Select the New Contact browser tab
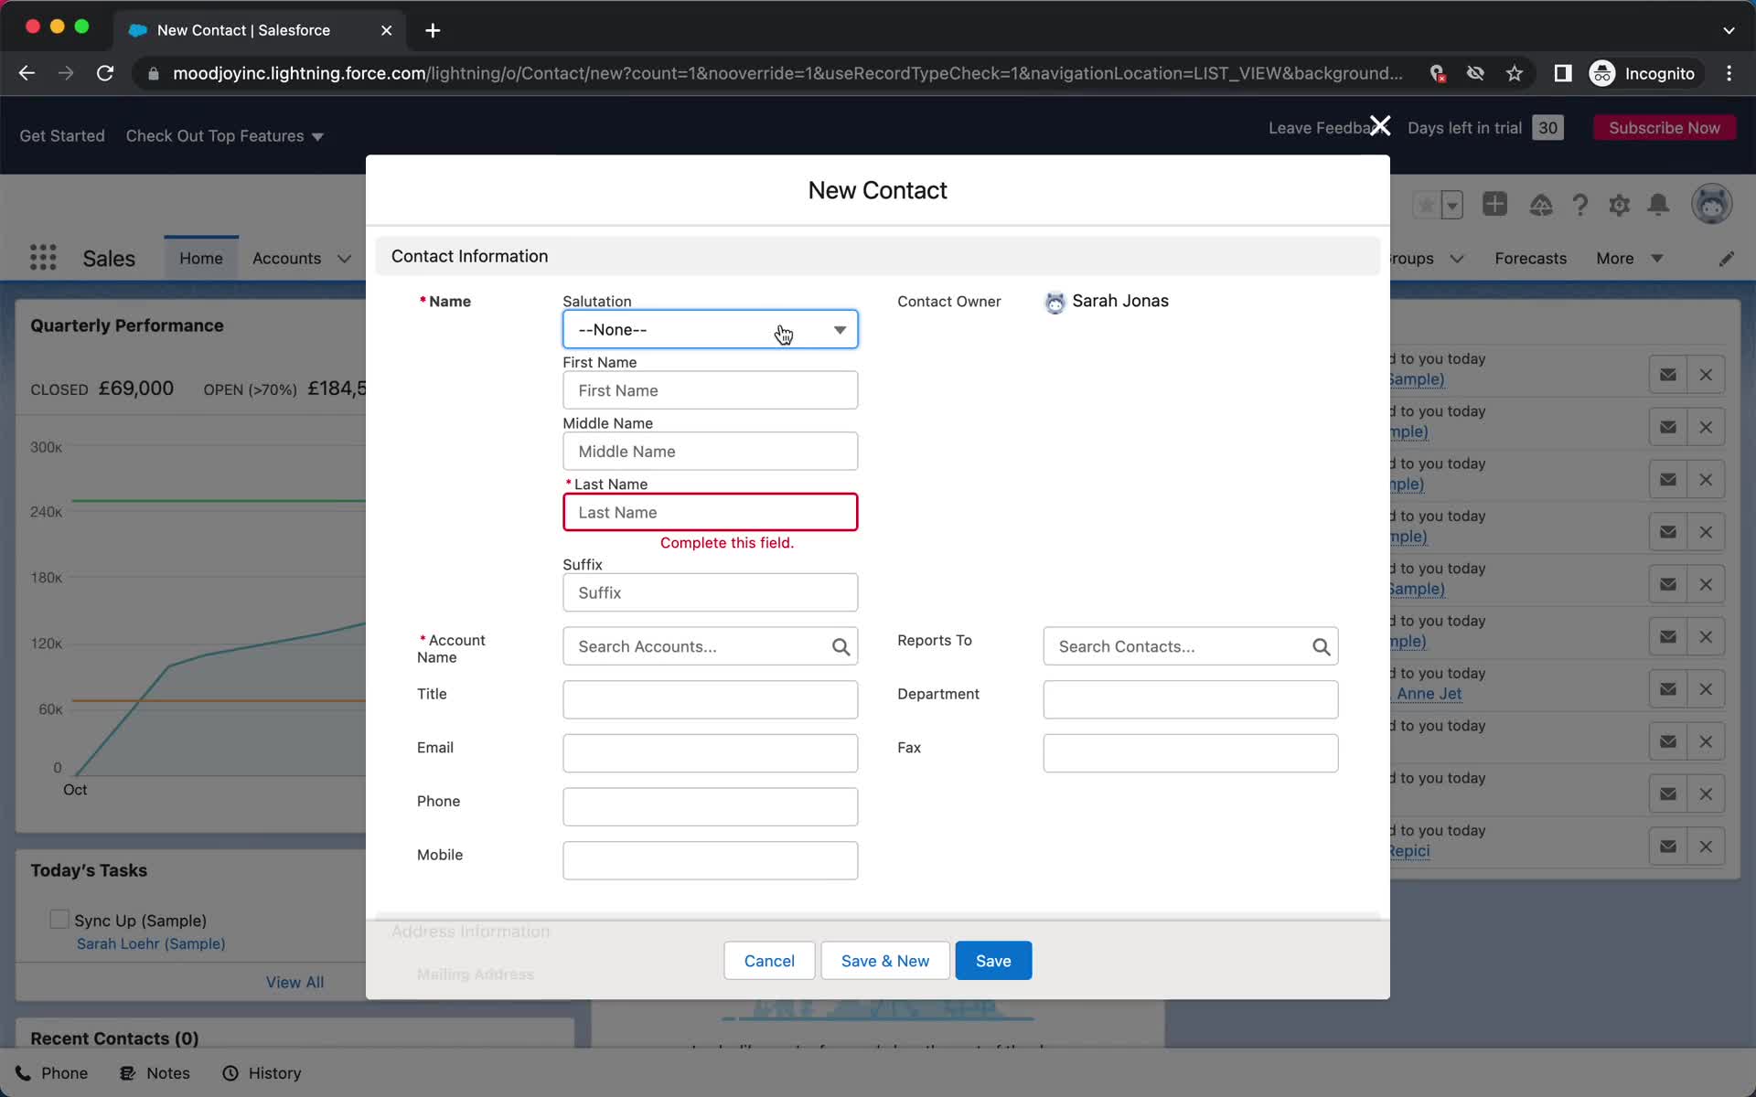The image size is (1756, 1097). [261, 30]
